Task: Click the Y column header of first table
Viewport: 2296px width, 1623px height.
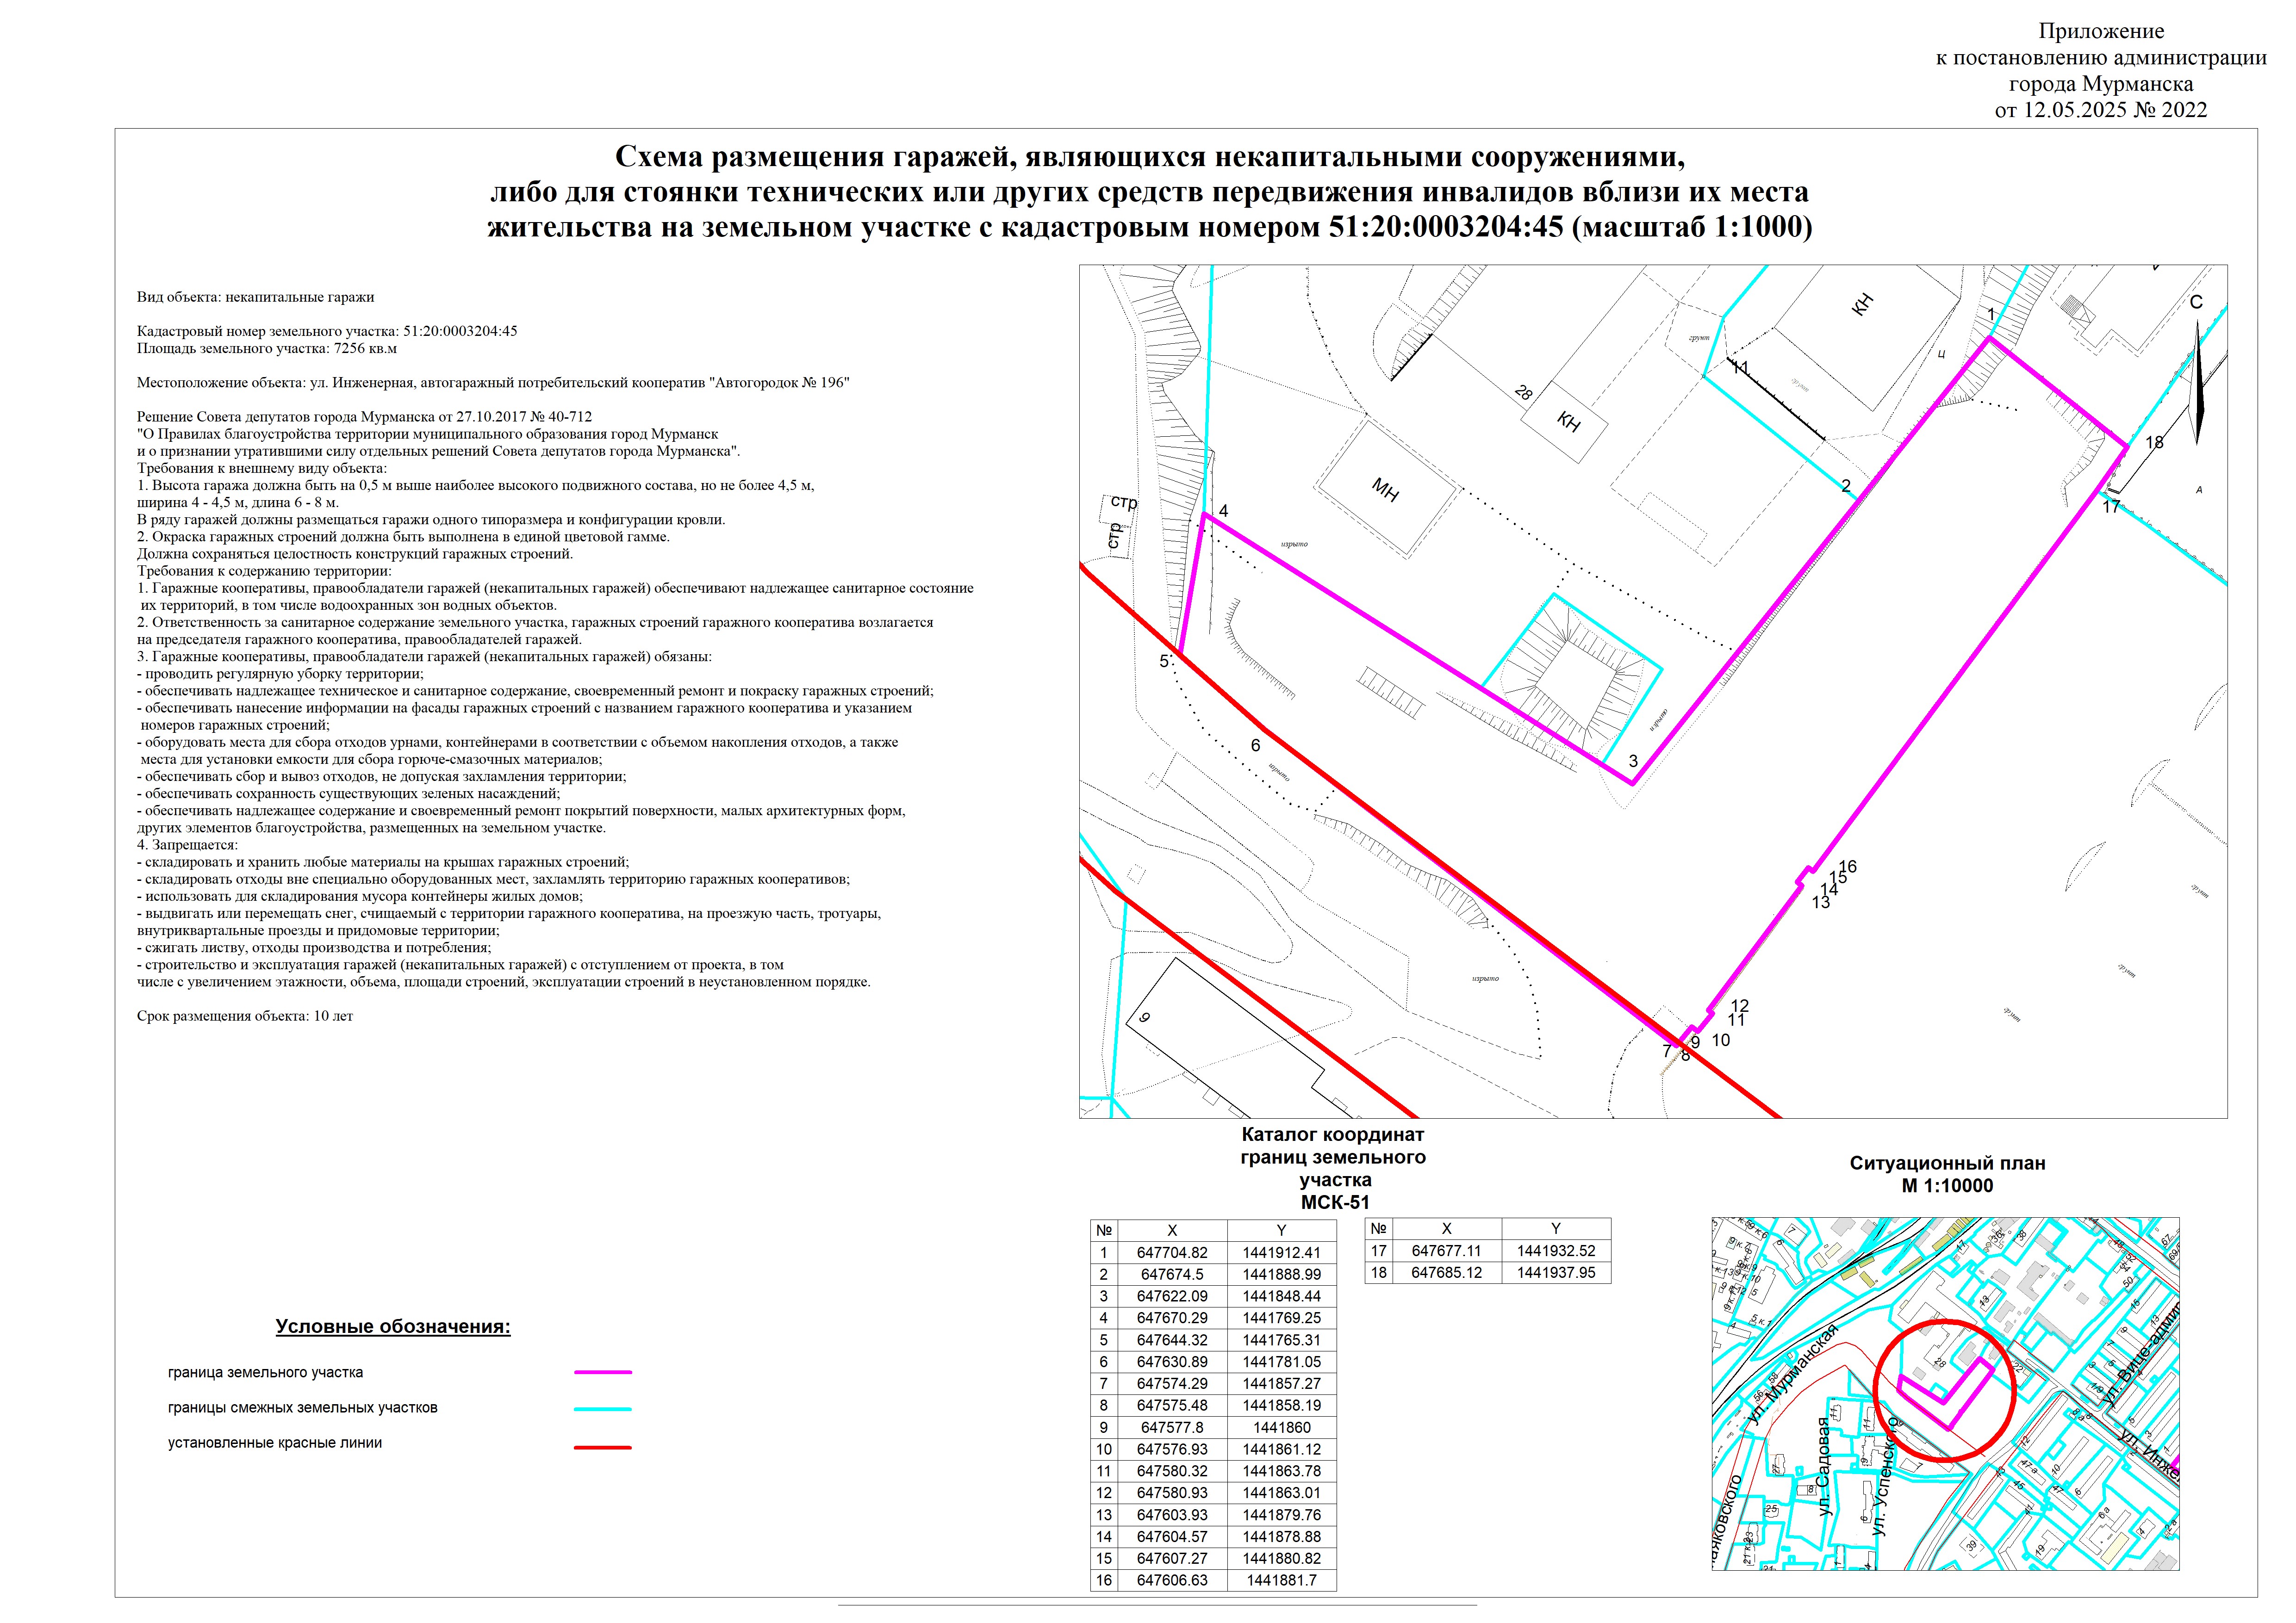Action: point(1281,1230)
